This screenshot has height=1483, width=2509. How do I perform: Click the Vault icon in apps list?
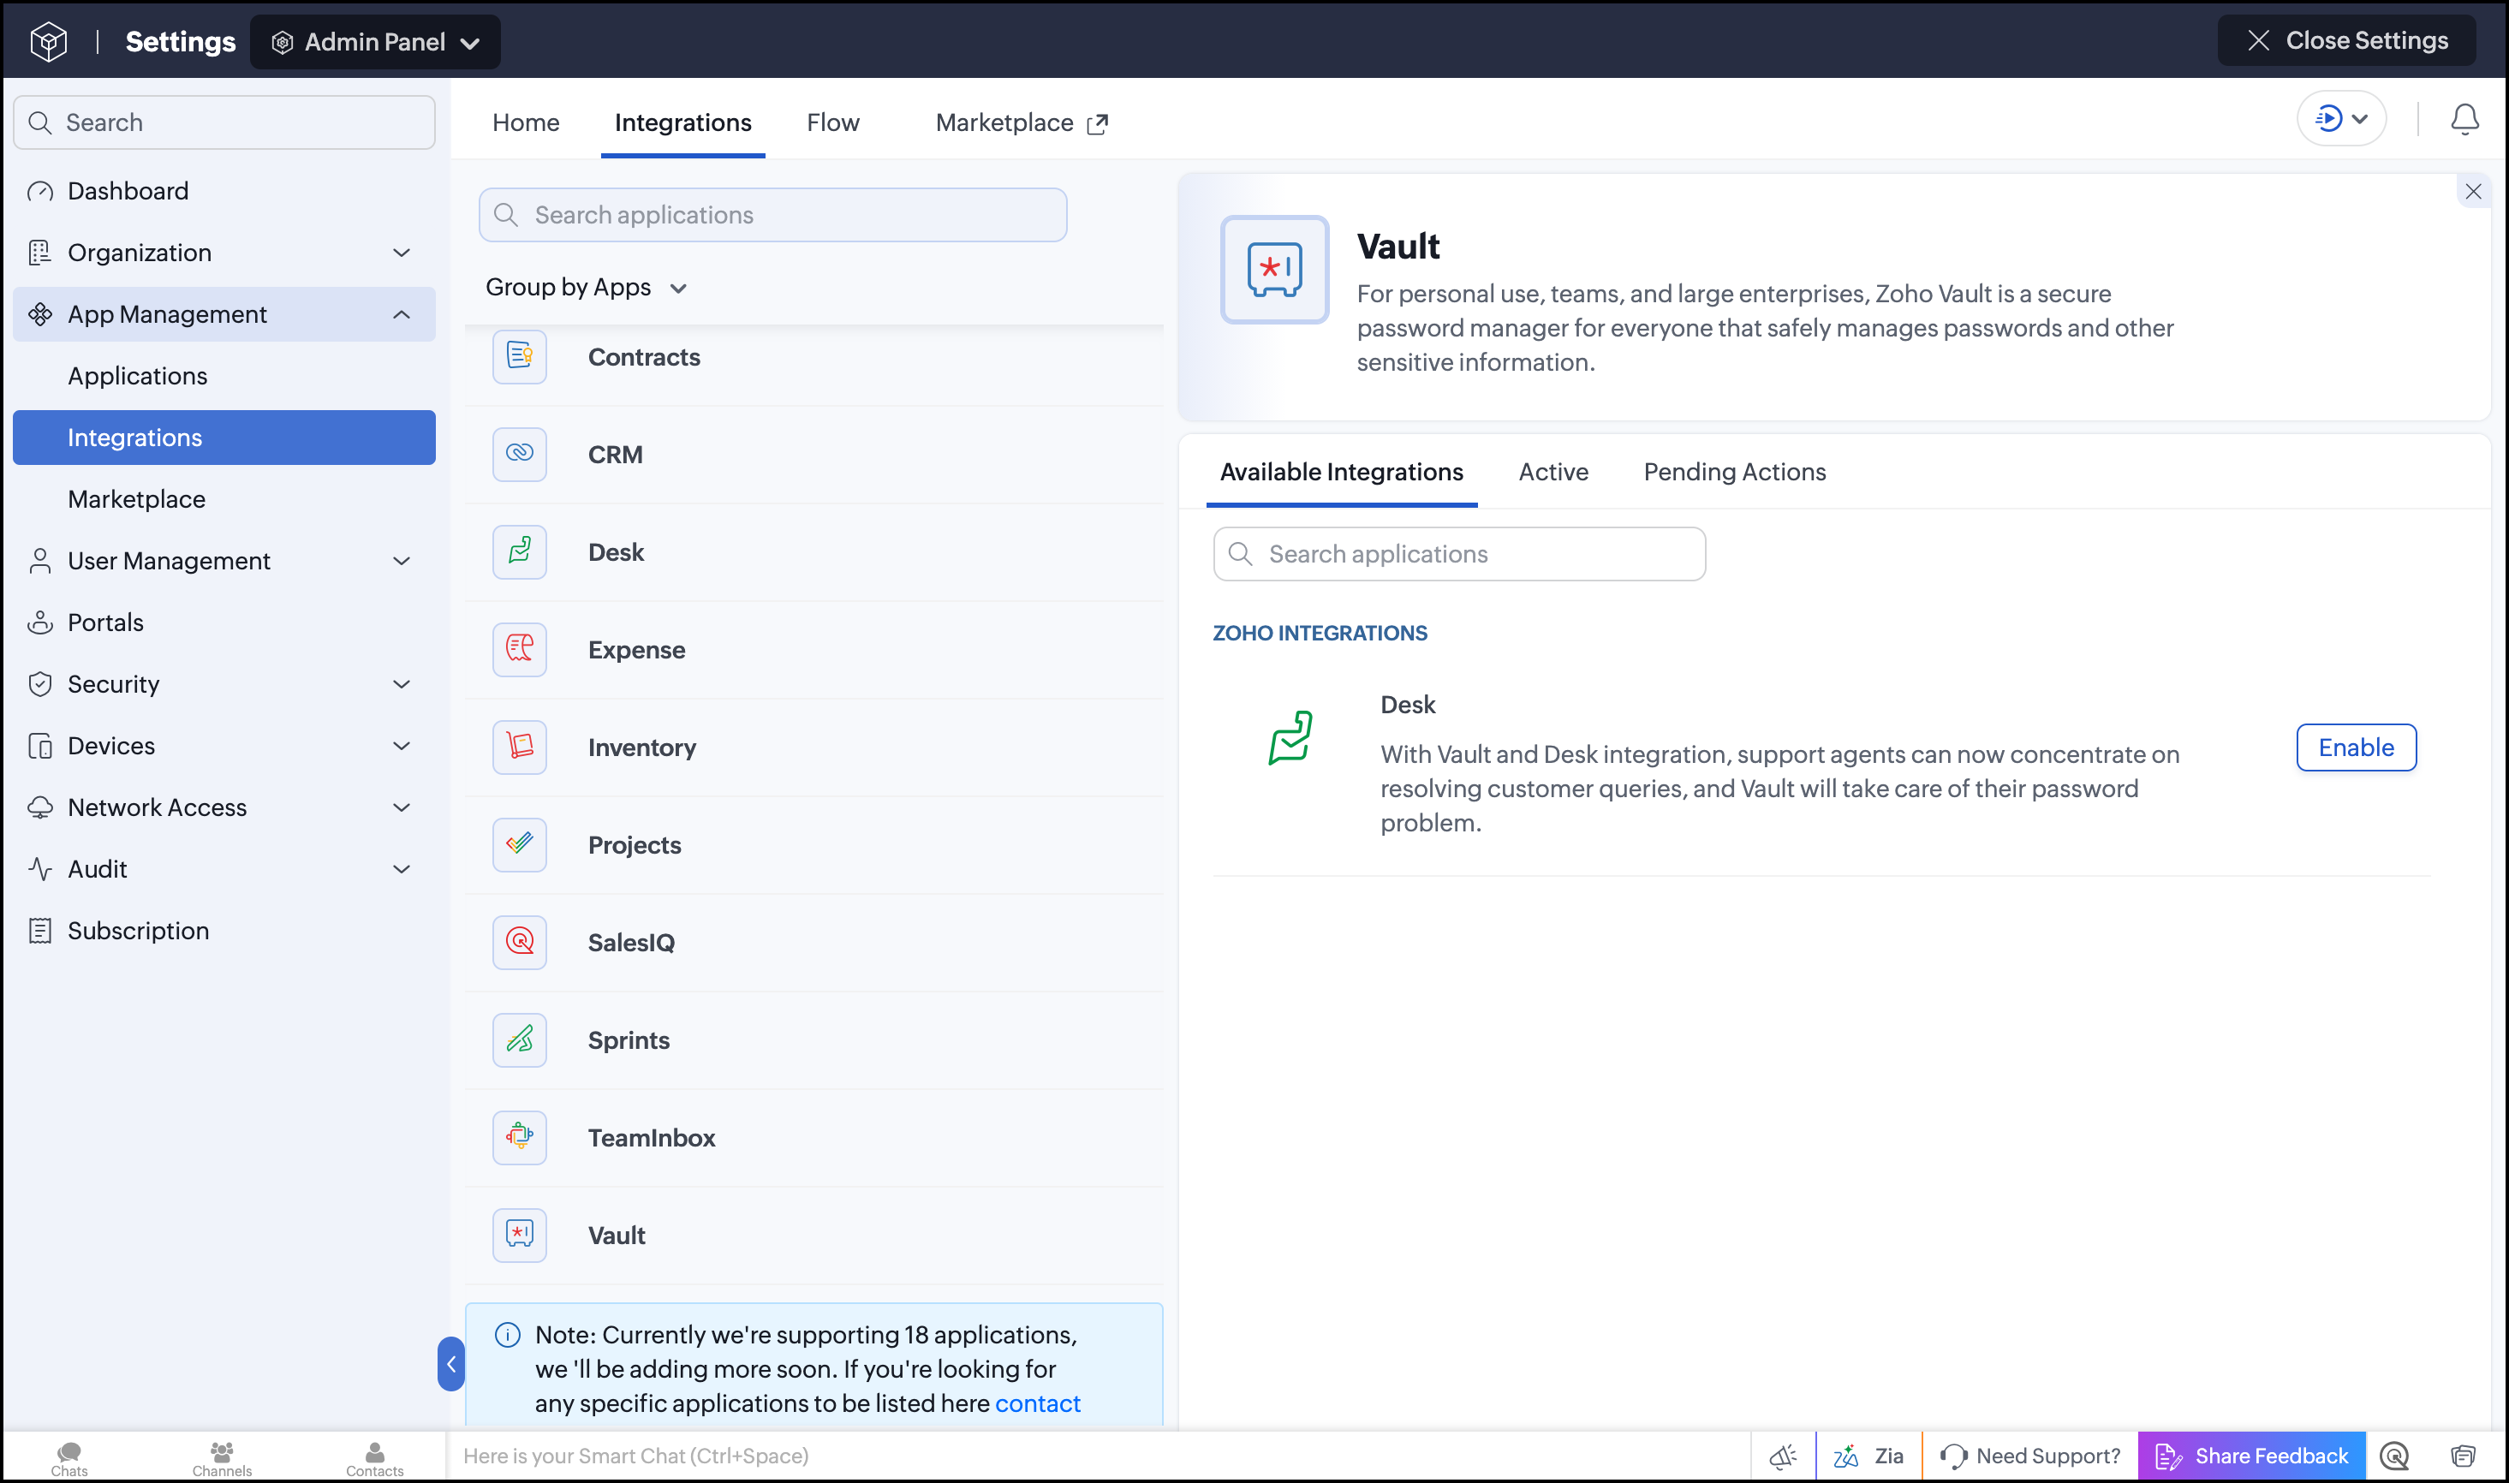click(x=520, y=1236)
